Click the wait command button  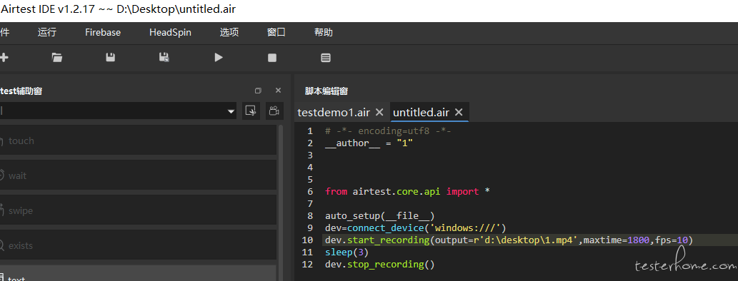pyautogui.click(x=137, y=175)
